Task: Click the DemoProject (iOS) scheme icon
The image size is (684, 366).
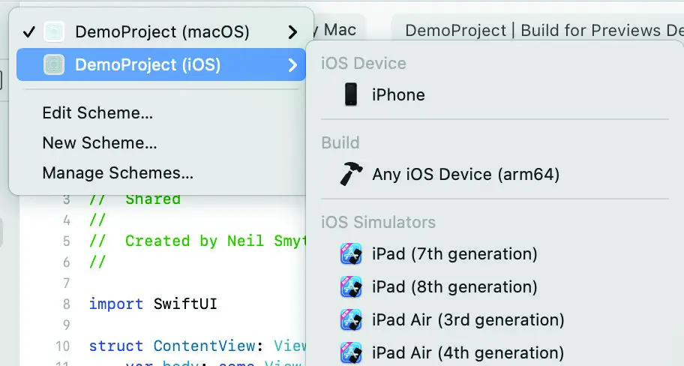Action: click(54, 64)
